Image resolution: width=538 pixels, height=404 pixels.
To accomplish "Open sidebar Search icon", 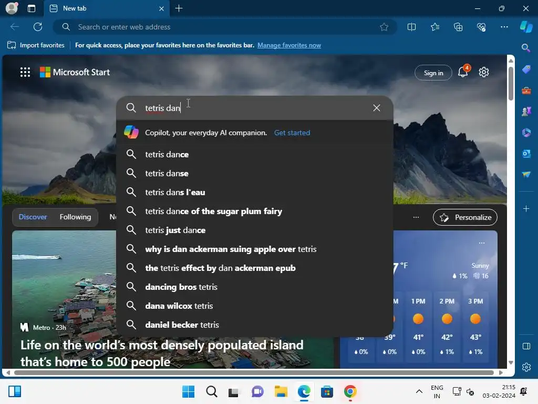I will 526,48.
